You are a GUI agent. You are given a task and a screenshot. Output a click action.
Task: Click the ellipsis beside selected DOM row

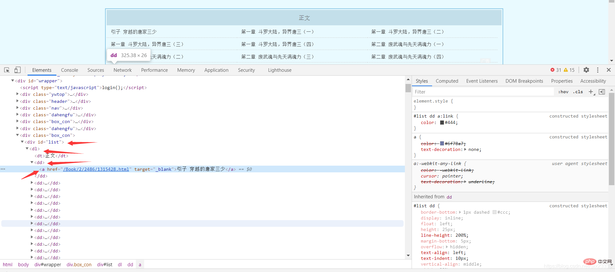click(3, 169)
